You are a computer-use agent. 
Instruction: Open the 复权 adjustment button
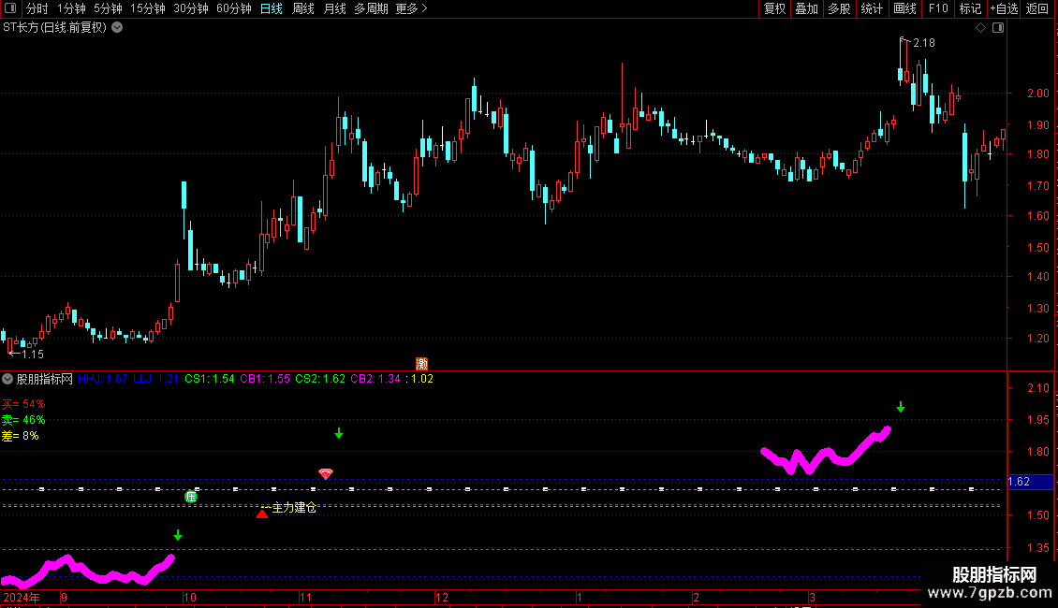pos(774,8)
